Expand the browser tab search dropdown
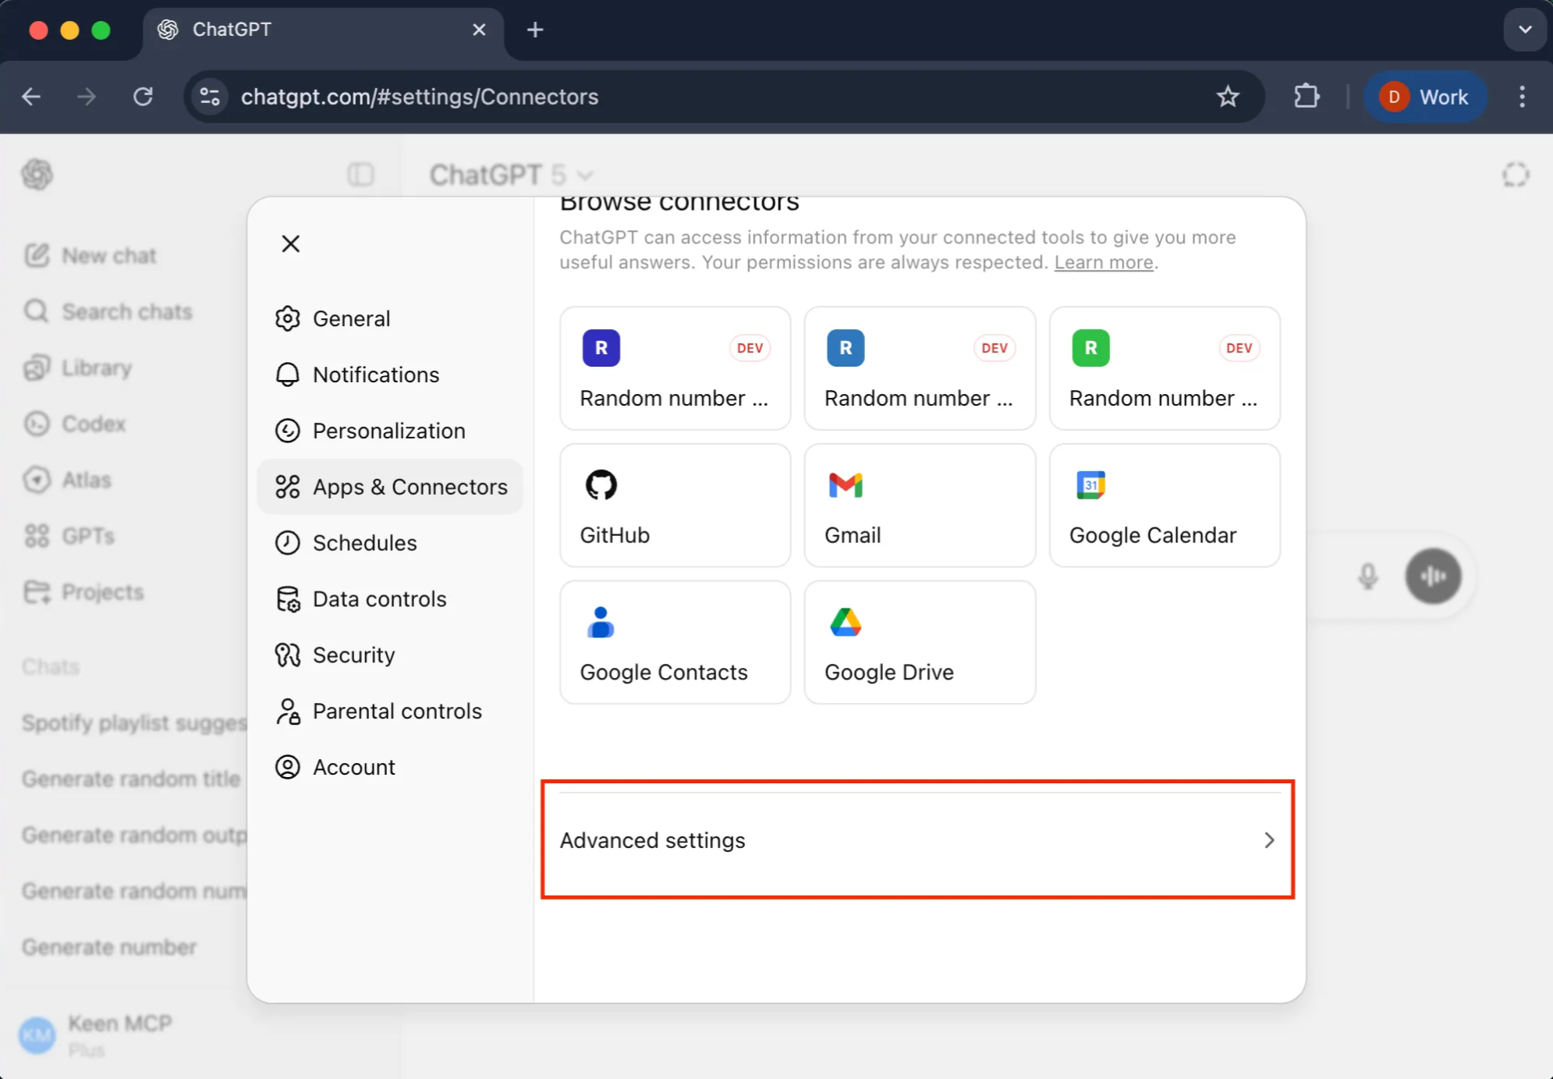This screenshot has width=1553, height=1079. 1524,30
